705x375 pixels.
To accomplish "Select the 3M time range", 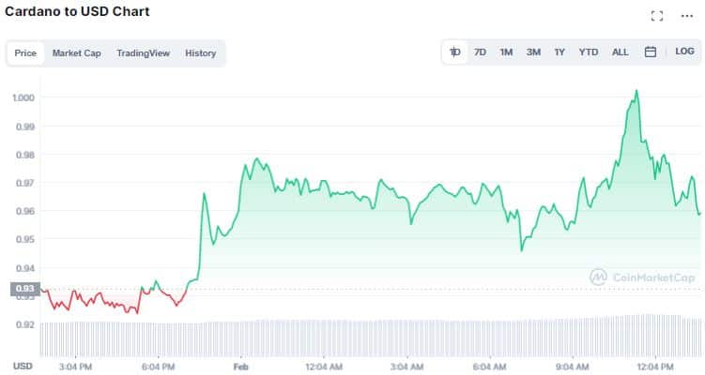I will pyautogui.click(x=533, y=52).
